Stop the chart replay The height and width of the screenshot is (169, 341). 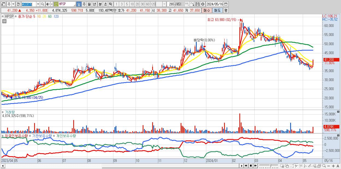point(251,166)
